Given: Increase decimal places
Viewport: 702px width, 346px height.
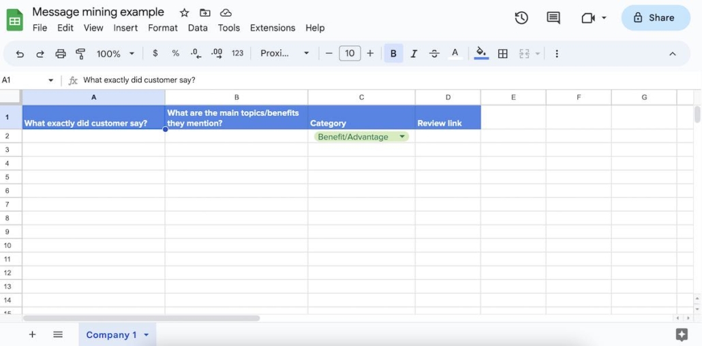Looking at the screenshot, I should (217, 54).
